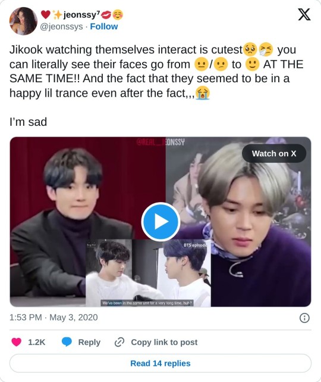Image resolution: width=321 pixels, height=382 pixels.
Task: Like the post with heart icon
Action: (16, 342)
